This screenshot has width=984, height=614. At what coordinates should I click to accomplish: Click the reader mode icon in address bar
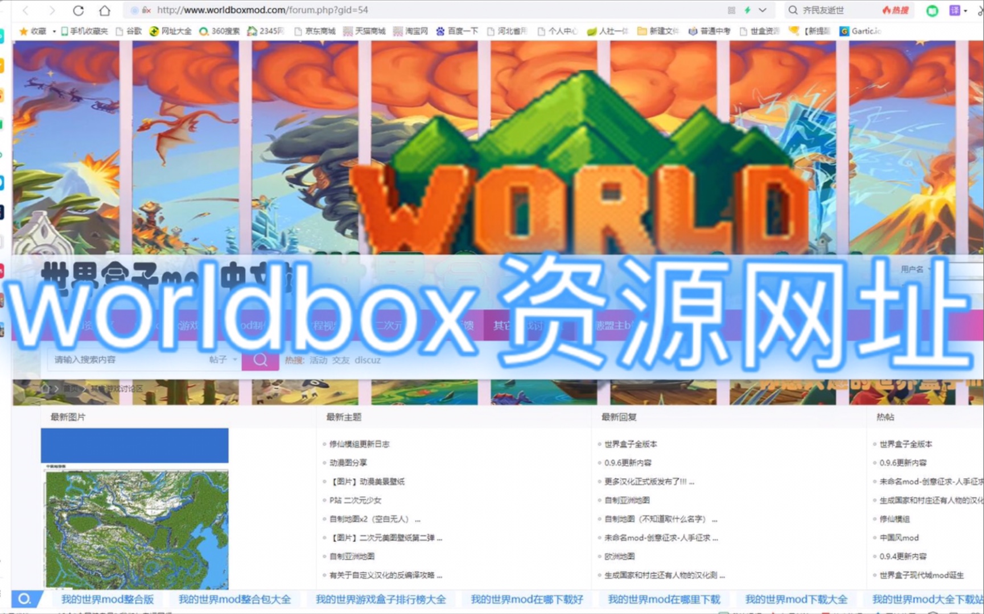coord(731,10)
